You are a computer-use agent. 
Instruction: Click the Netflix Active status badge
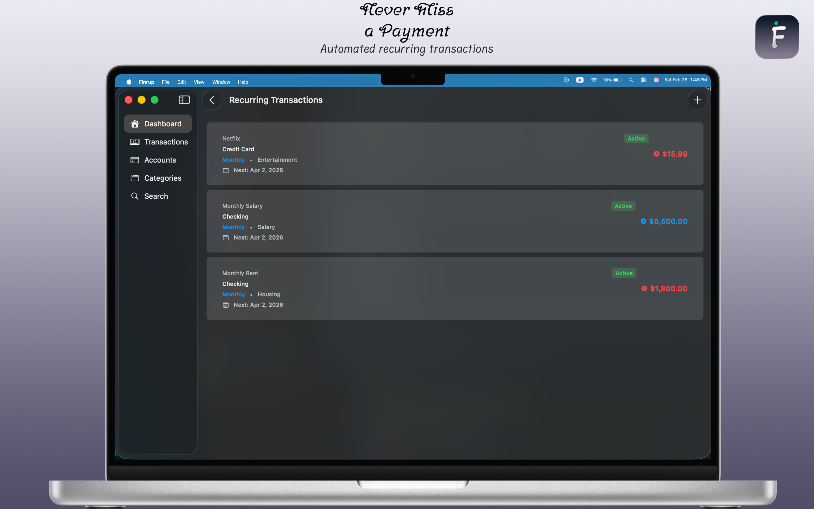coord(636,138)
